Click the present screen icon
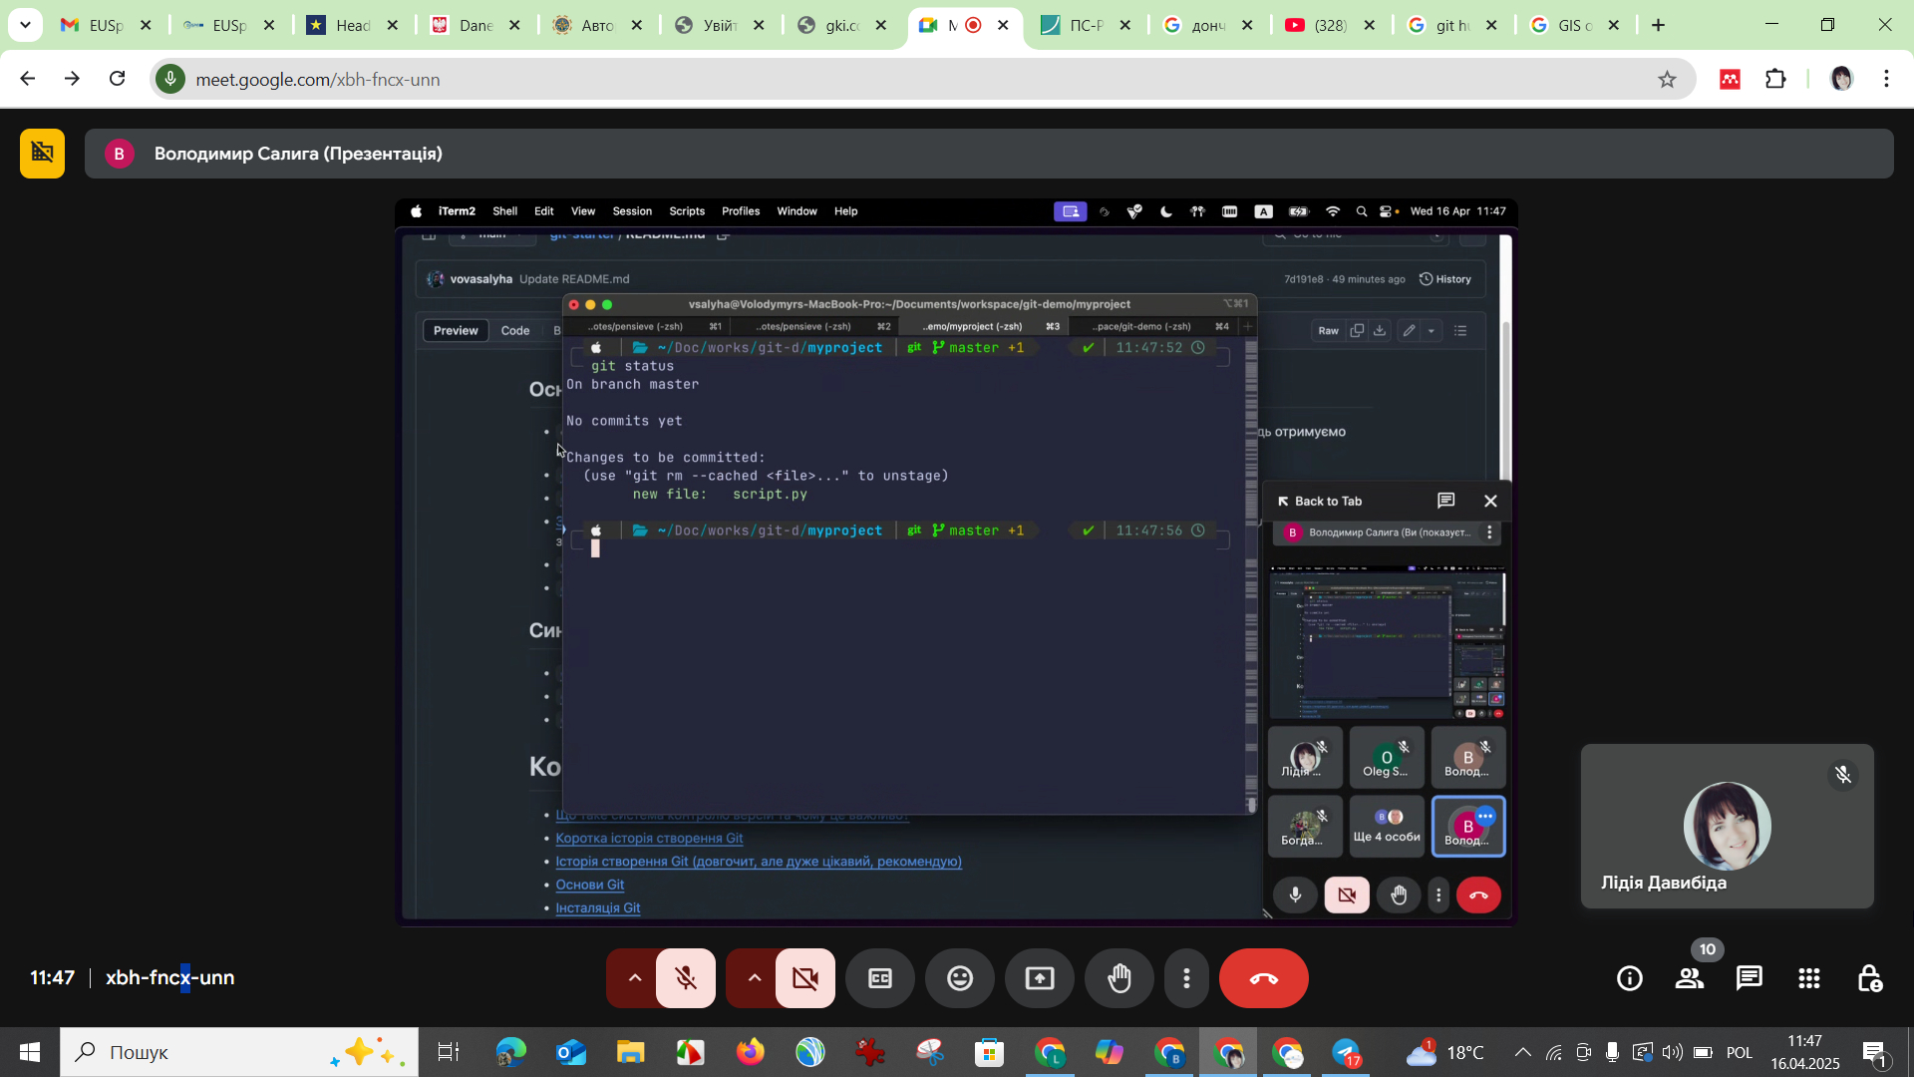1914x1077 pixels. (x=1039, y=978)
